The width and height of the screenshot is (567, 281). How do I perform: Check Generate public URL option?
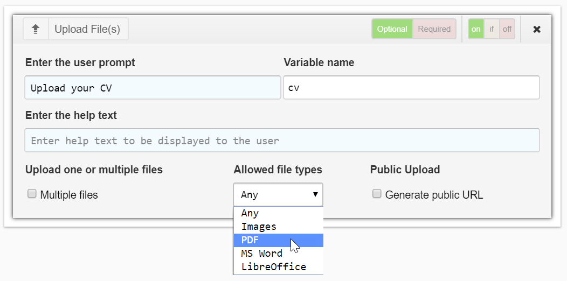(377, 194)
